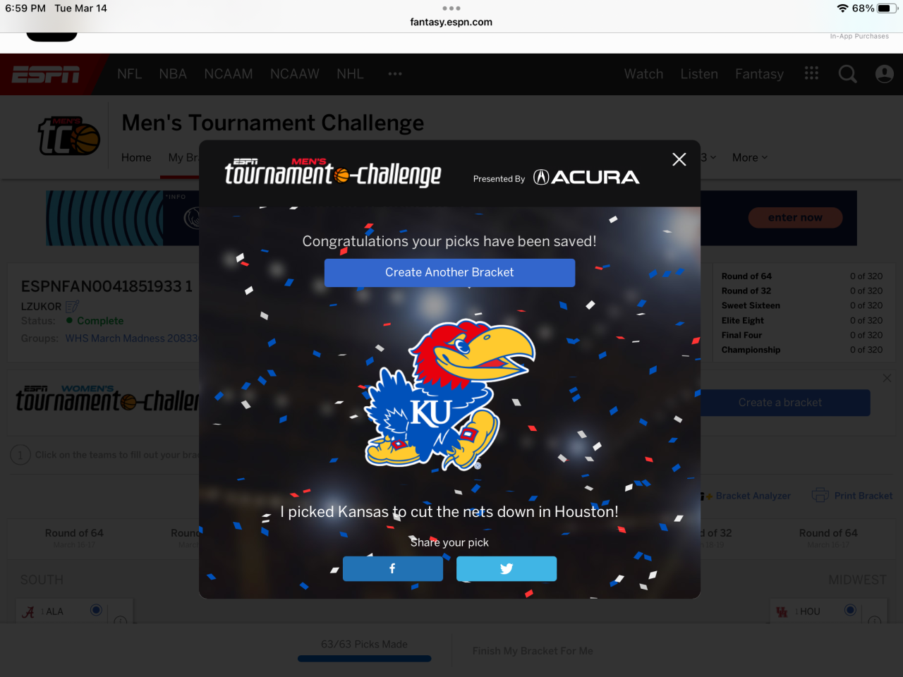Open the ESPN search magnifier icon
The height and width of the screenshot is (677, 903).
847,74
